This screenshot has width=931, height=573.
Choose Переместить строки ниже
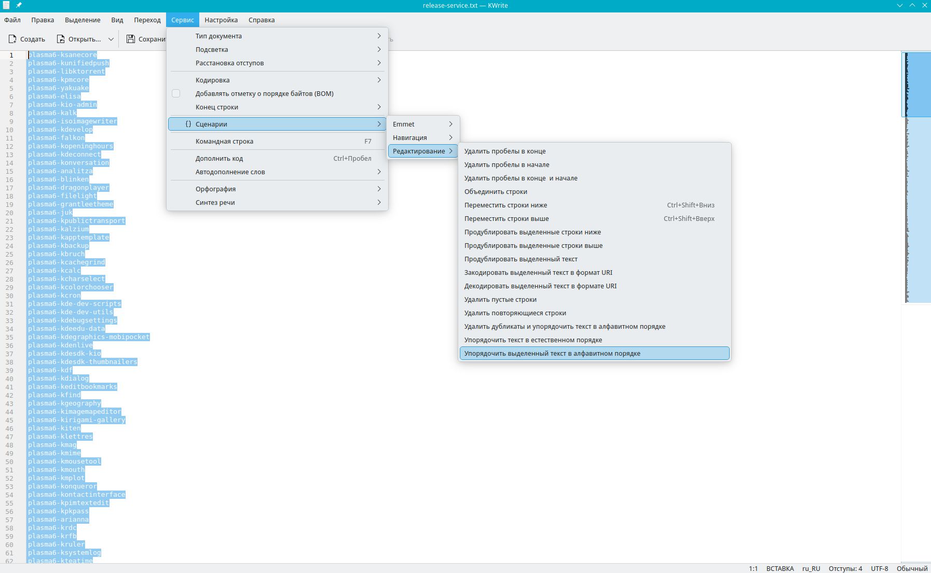595,205
